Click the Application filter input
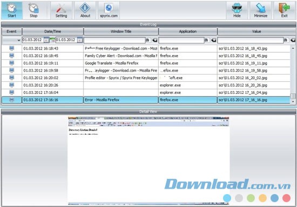 click(x=181, y=40)
